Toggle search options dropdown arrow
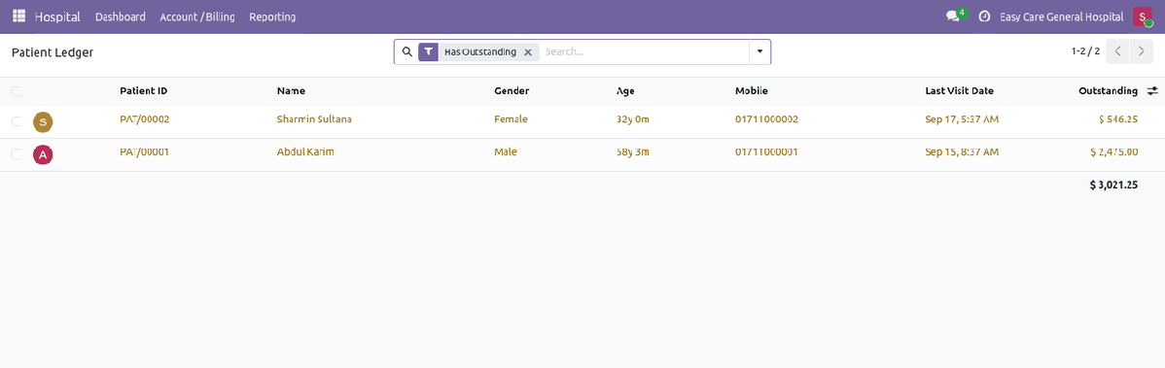The height and width of the screenshot is (368, 1165). tap(759, 51)
